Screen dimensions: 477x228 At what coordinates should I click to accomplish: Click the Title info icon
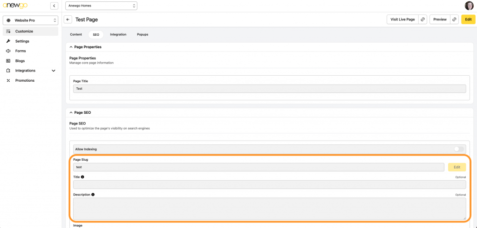[82, 177]
